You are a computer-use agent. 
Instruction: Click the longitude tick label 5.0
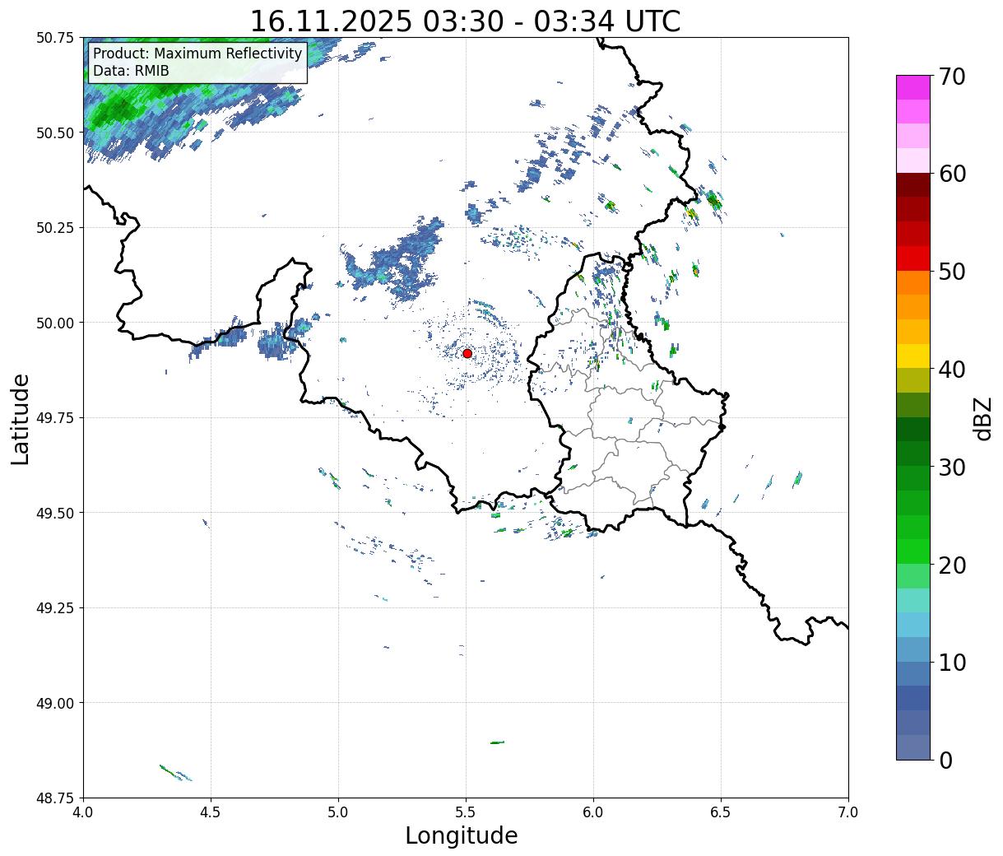(x=338, y=812)
